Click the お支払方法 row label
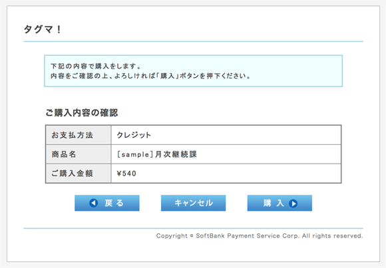The height and width of the screenshot is (268, 386). [x=72, y=135]
